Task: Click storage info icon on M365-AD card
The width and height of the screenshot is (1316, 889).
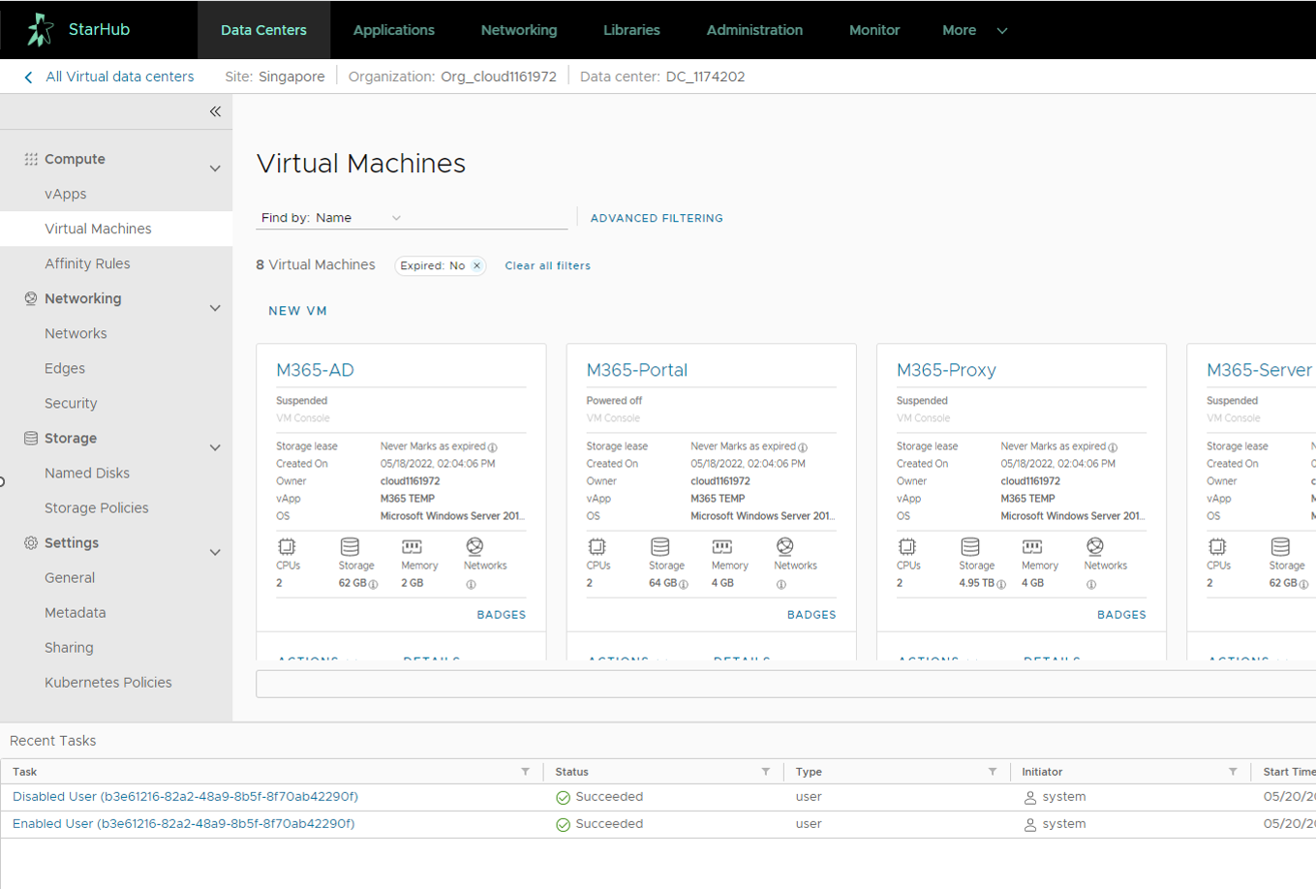Action: point(374,584)
